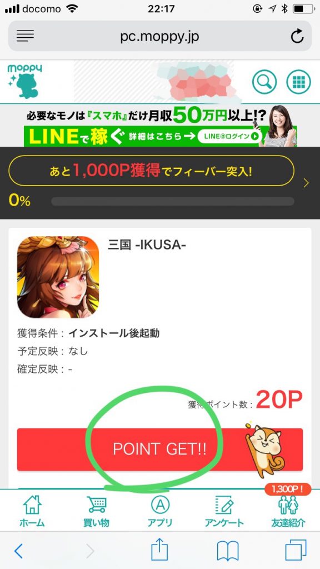Screen dimensions: 320x569
Task: Tap the fever progress bar
Action: (173, 201)
